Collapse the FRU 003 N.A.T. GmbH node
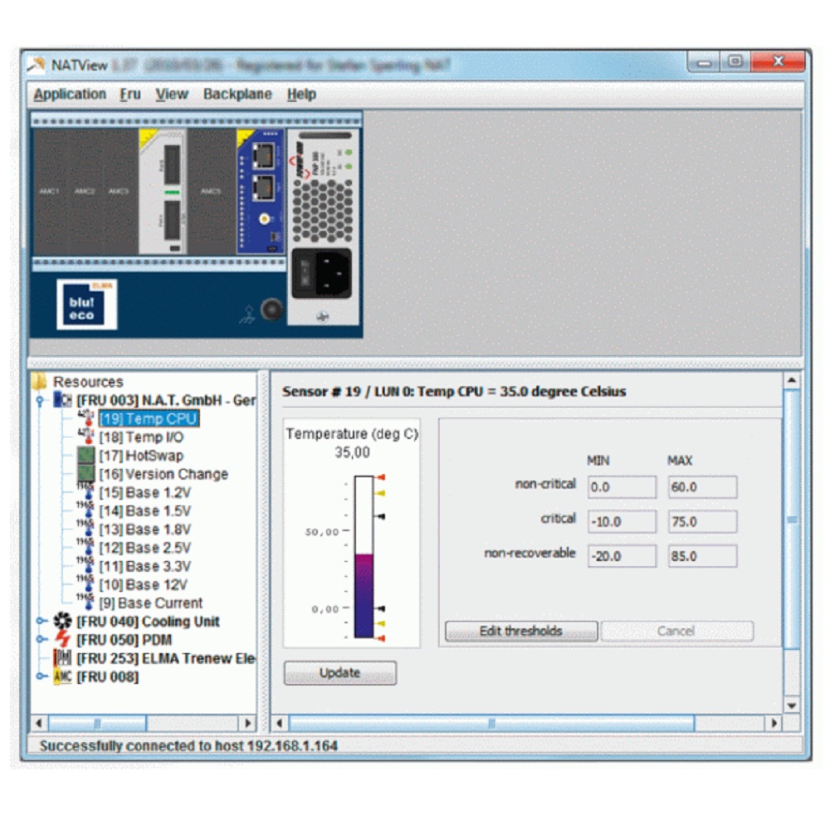830x830 pixels. pyautogui.click(x=41, y=401)
